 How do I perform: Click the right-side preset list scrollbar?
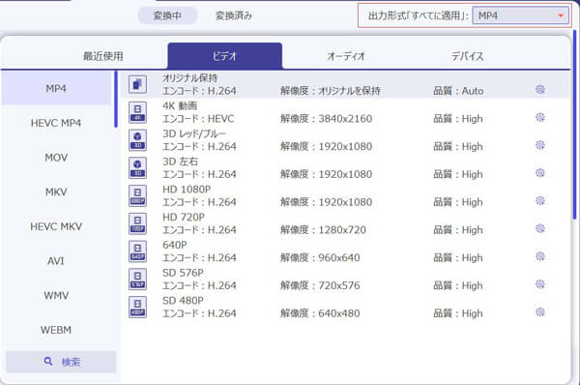coord(575,124)
